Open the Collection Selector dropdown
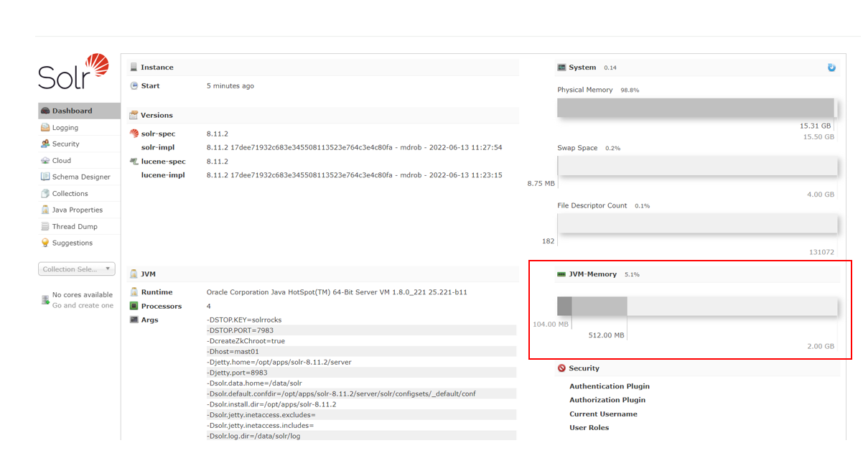The width and height of the screenshot is (863, 471). pyautogui.click(x=77, y=269)
